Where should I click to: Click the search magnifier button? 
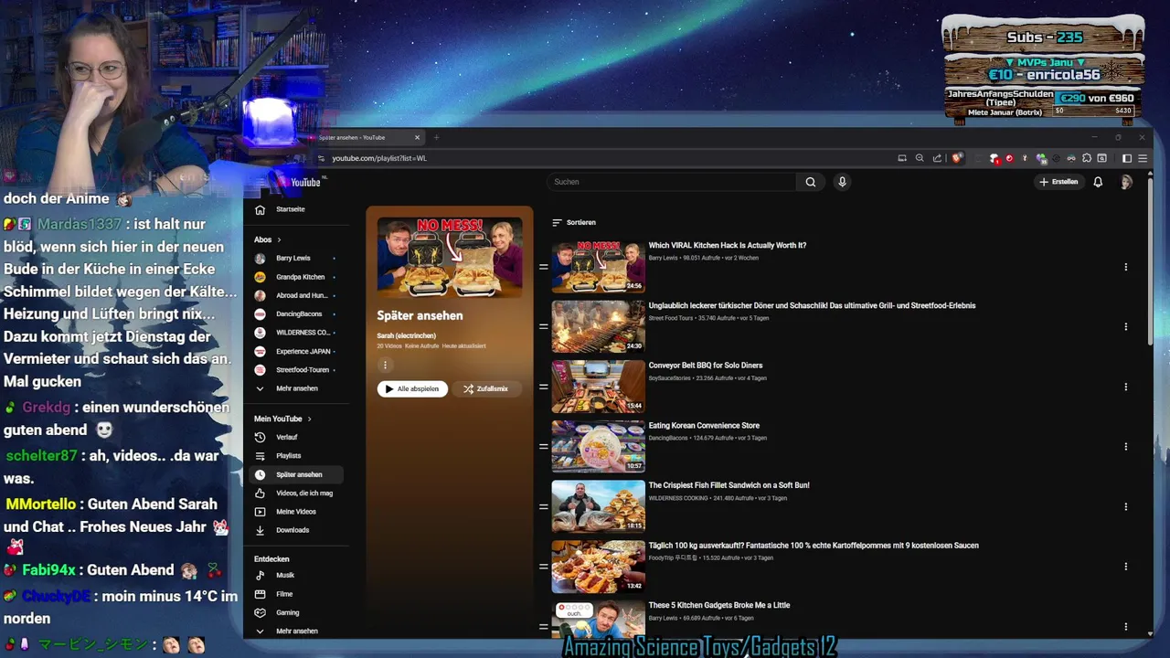coord(810,182)
